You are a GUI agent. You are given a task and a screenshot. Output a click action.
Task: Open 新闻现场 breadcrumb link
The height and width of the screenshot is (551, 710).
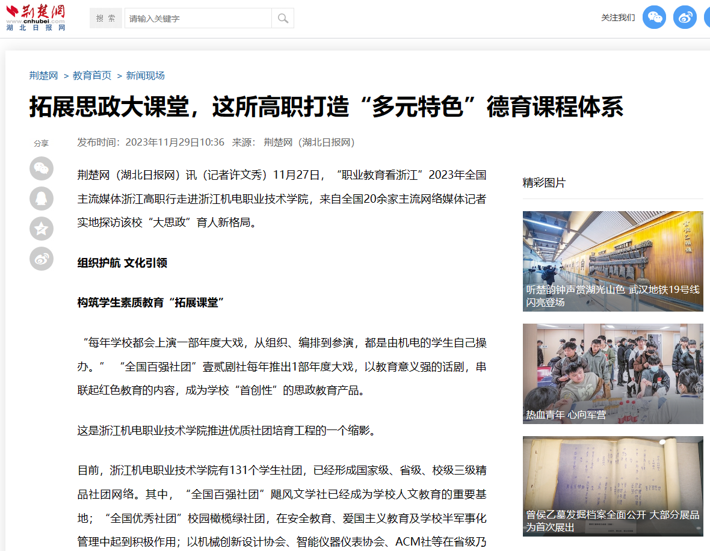point(145,76)
